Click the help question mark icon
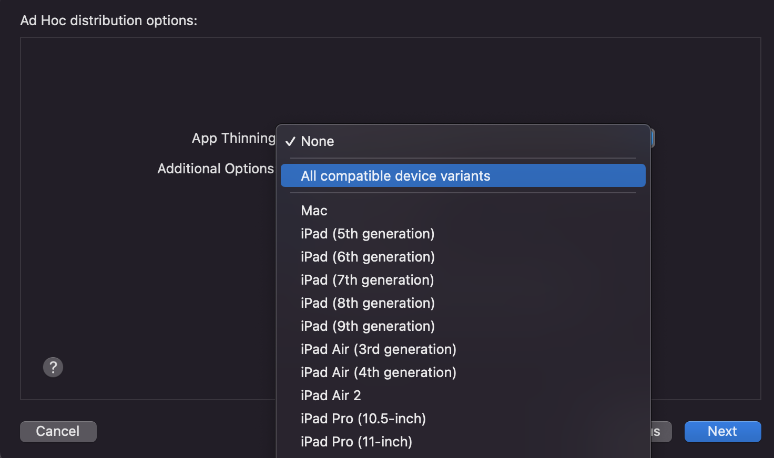Screen dimensions: 774x458 point(53,367)
